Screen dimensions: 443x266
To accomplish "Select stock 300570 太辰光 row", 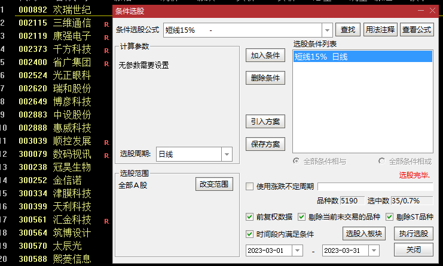I will coord(55,246).
